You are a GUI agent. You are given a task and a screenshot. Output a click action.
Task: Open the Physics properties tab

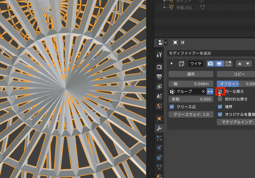click(x=159, y=148)
